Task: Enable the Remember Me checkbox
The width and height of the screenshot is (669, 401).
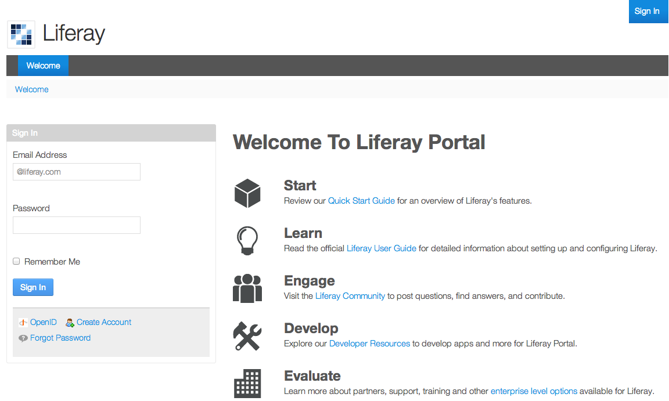Action: point(16,261)
